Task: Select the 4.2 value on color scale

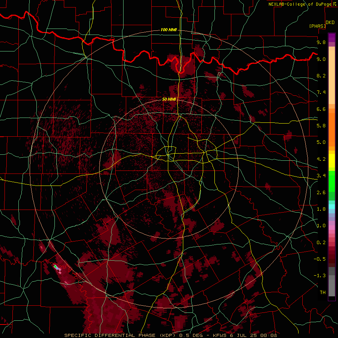Action: (x=321, y=159)
